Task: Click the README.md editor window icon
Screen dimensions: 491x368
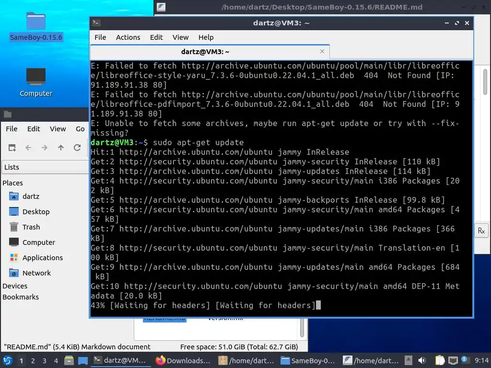Action: [161, 7]
